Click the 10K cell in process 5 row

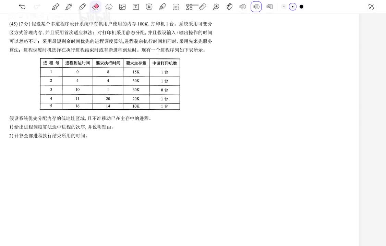click(x=136, y=106)
